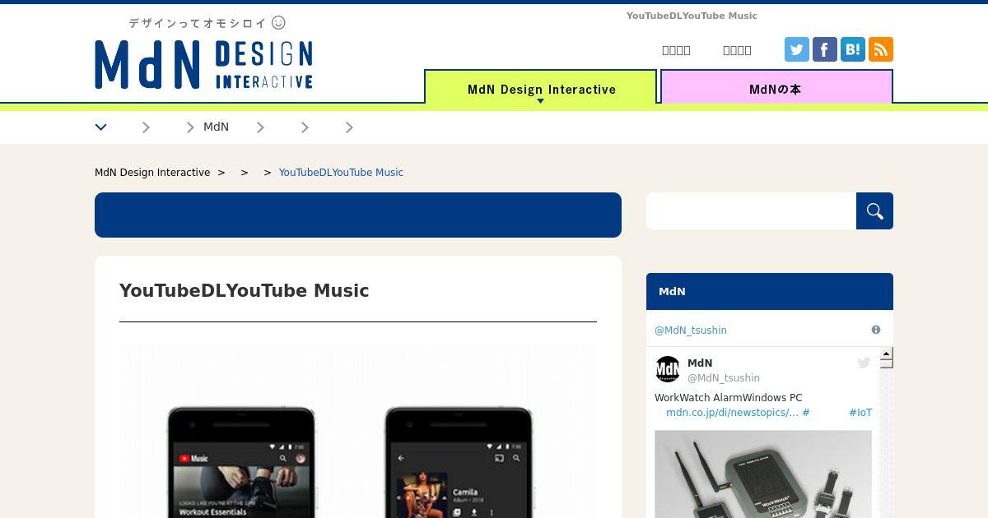The image size is (988, 518).
Task: Open @MdN_tsushin link above the tweet list
Action: [691, 331]
